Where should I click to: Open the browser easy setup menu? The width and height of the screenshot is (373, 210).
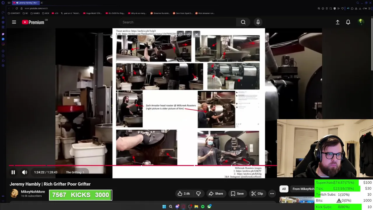tap(370, 8)
